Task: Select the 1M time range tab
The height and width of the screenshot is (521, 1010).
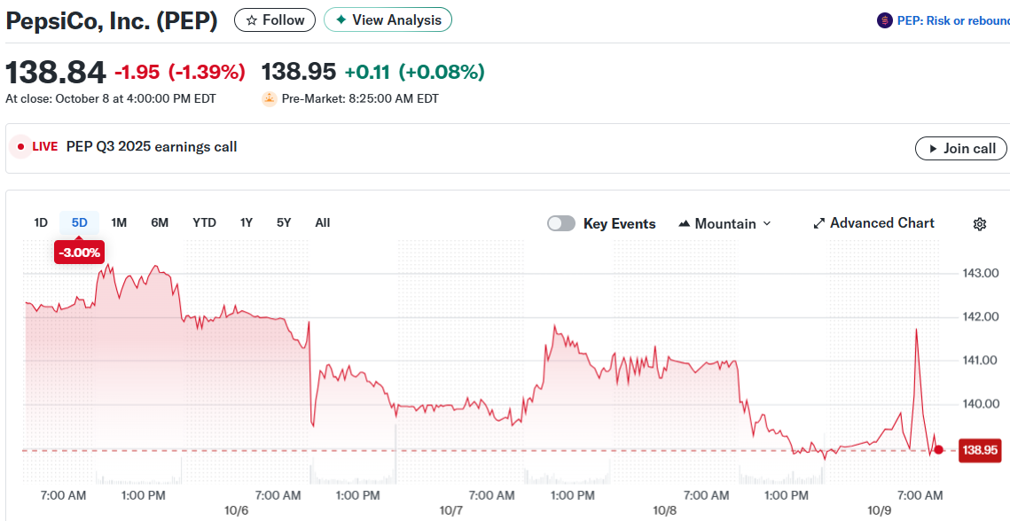Action: click(x=119, y=222)
